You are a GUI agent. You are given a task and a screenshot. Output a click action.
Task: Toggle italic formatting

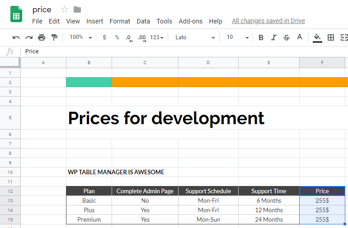[273, 37]
